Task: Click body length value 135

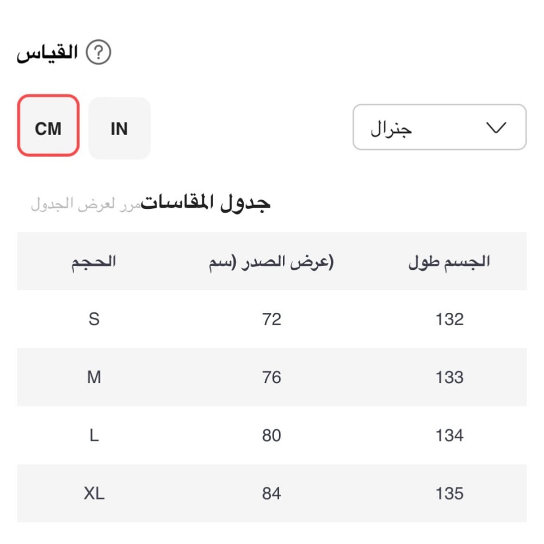Action: coord(449,493)
